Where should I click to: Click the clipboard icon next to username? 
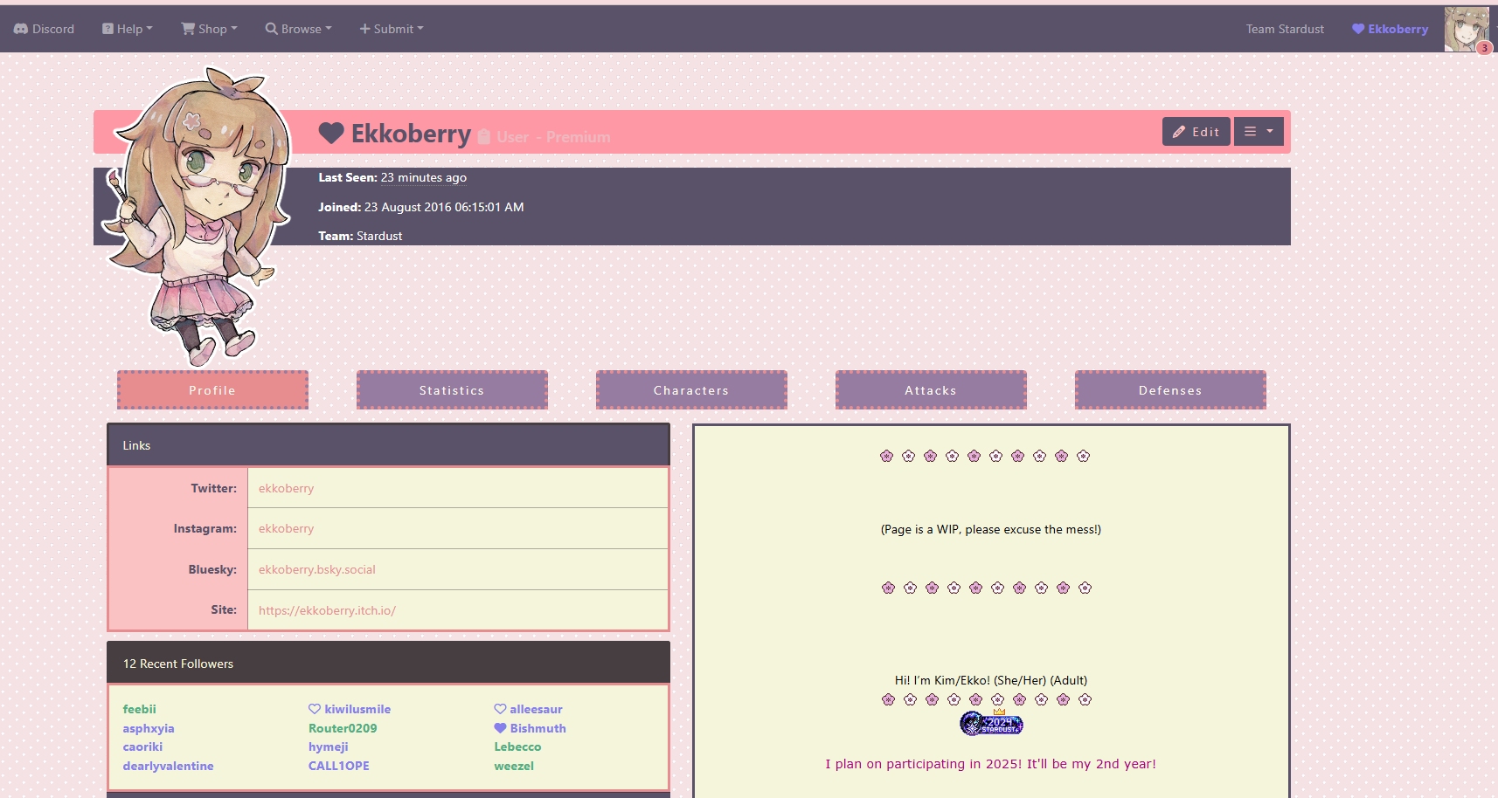click(484, 137)
